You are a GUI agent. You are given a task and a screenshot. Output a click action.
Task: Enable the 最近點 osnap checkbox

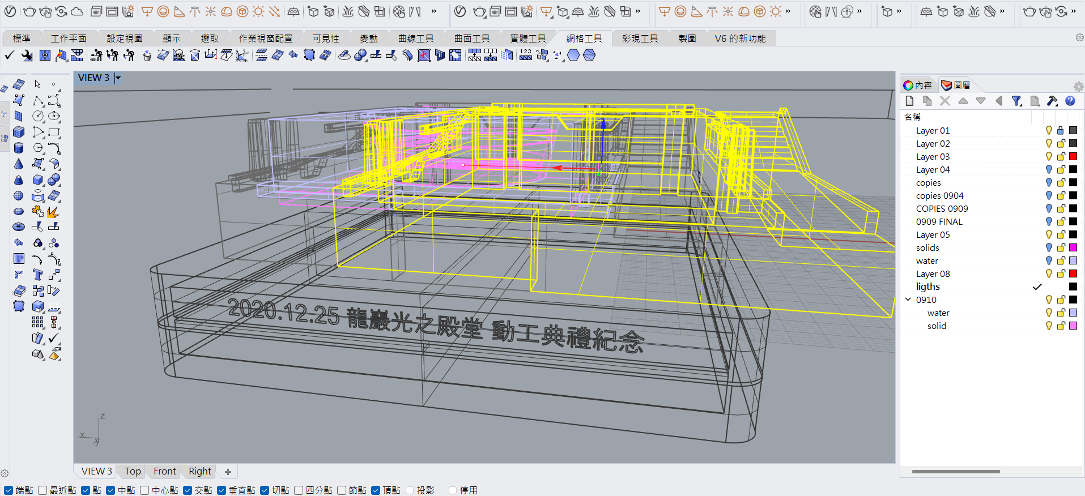43,490
